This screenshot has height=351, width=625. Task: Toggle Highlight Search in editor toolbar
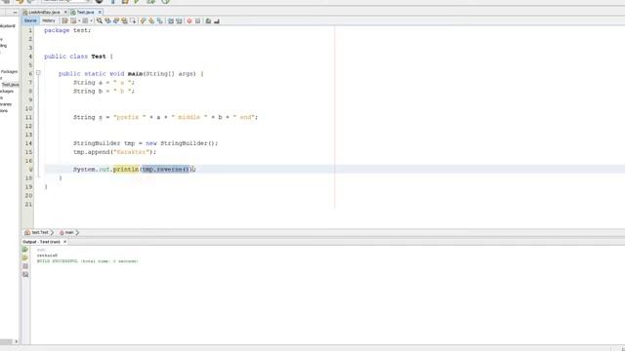click(124, 20)
